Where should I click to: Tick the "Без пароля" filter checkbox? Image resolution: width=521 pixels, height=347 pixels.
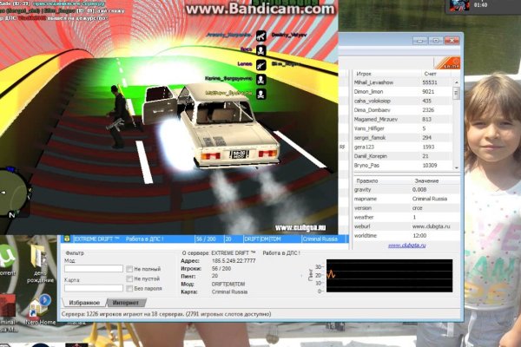(x=129, y=288)
